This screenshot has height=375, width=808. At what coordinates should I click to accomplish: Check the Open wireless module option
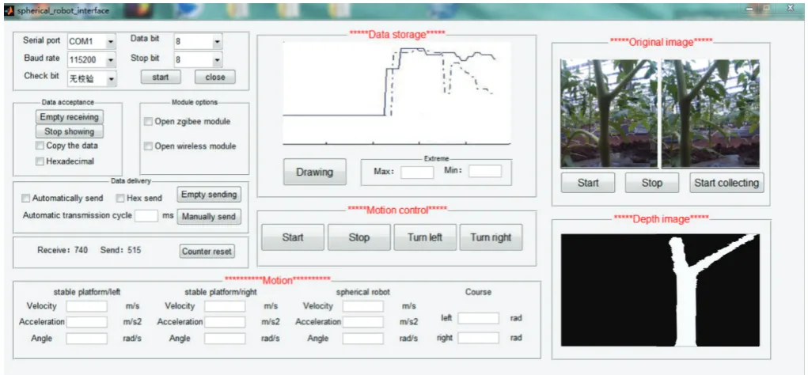point(149,146)
